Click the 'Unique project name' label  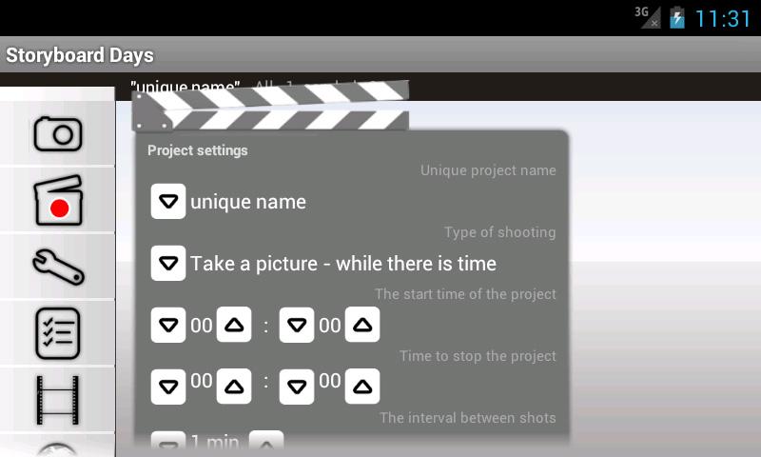488,170
